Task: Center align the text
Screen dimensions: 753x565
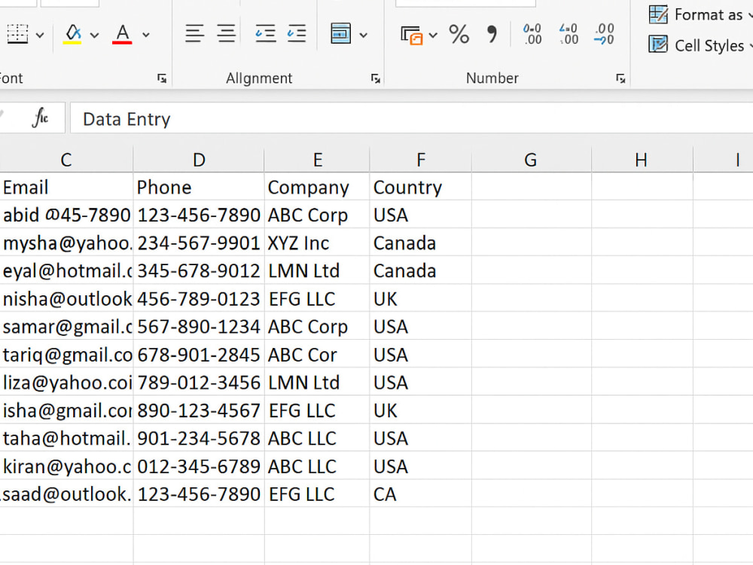Action: [226, 34]
